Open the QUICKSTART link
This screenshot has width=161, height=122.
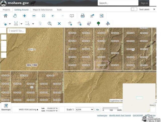pyautogui.click(x=138, y=115)
